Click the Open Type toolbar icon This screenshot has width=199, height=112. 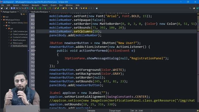(x=63, y=8)
